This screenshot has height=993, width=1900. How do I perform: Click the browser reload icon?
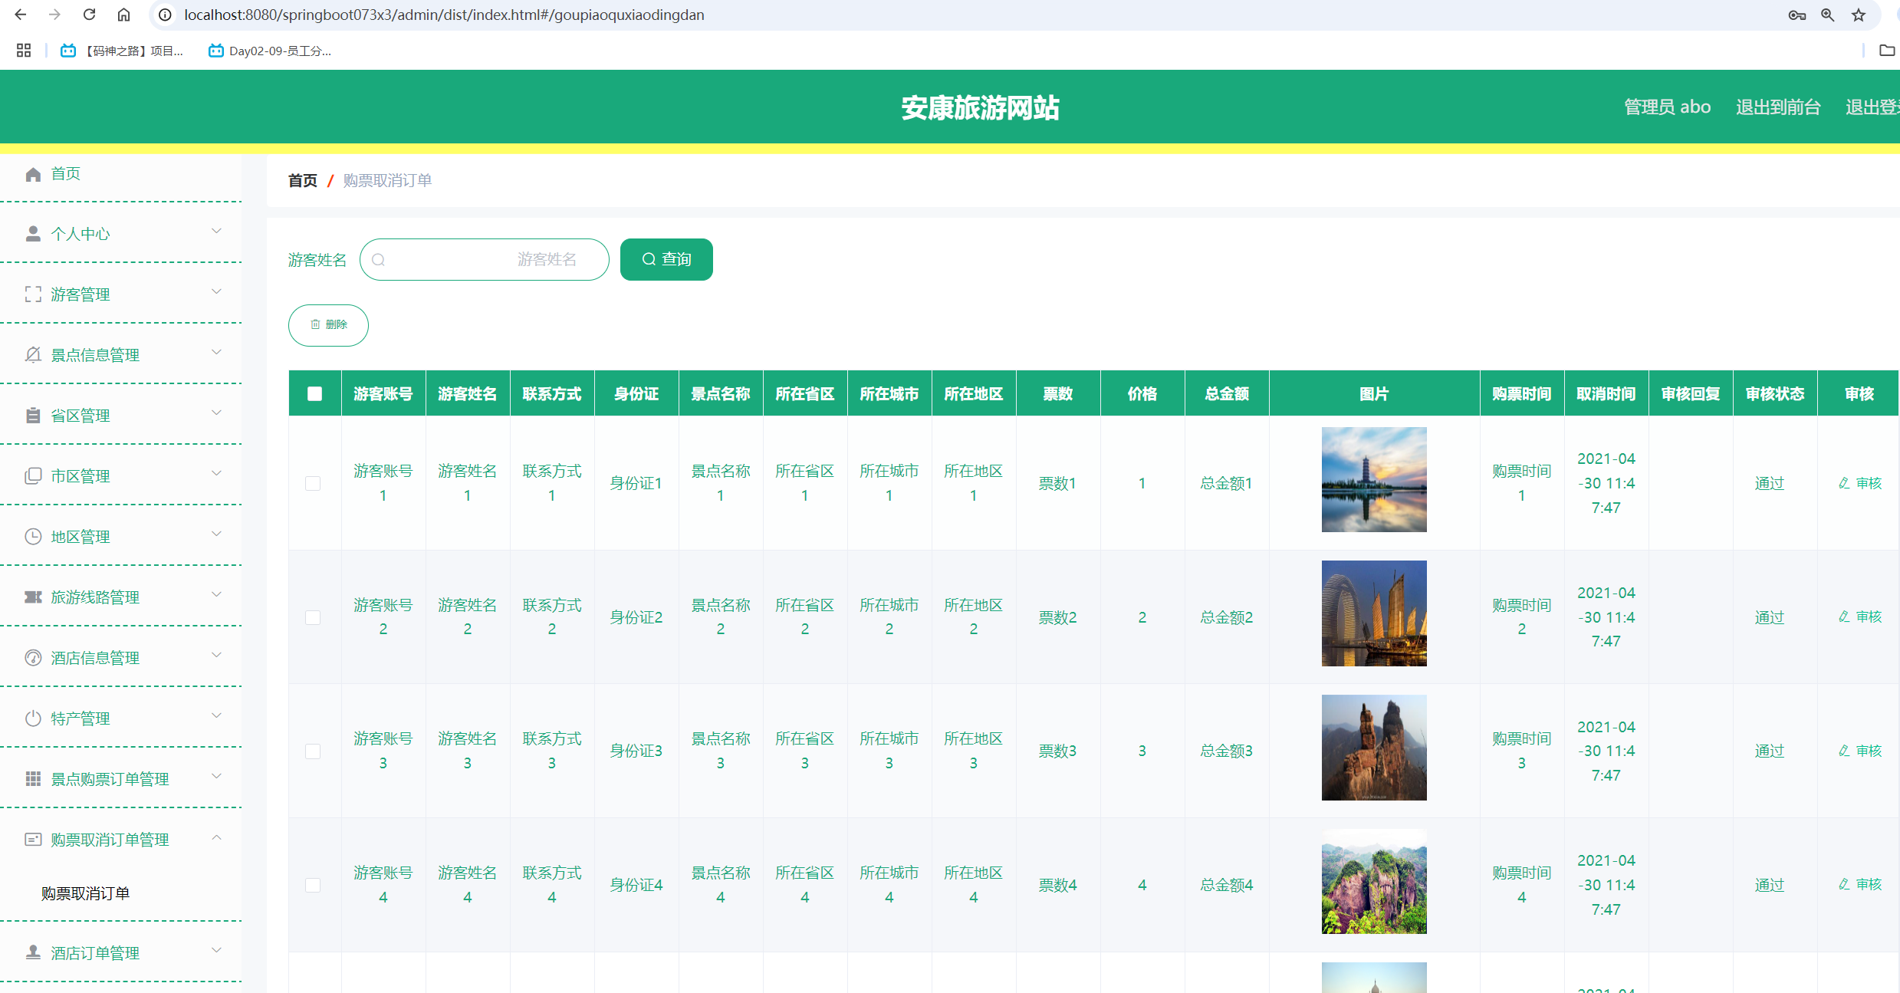89,15
